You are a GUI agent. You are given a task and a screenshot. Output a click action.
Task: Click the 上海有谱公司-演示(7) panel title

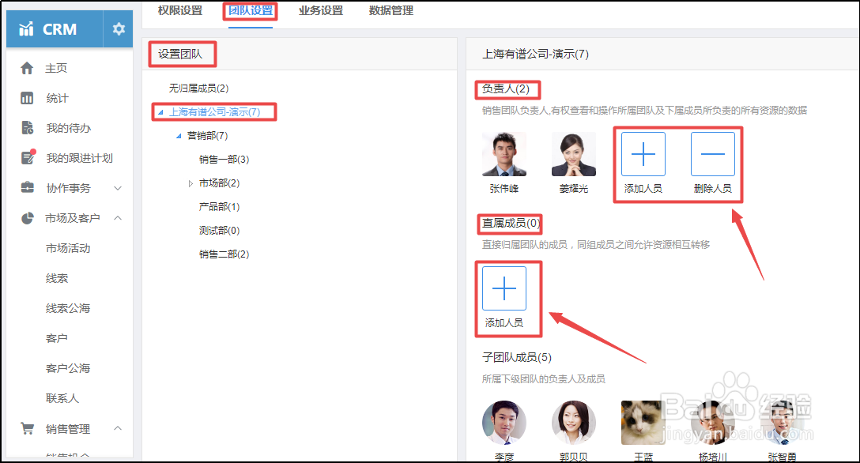coord(535,54)
